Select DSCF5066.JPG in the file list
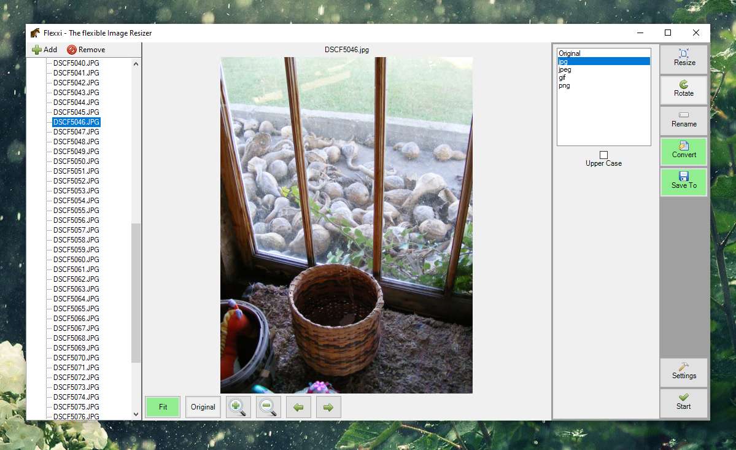This screenshot has width=736, height=450. 76,319
